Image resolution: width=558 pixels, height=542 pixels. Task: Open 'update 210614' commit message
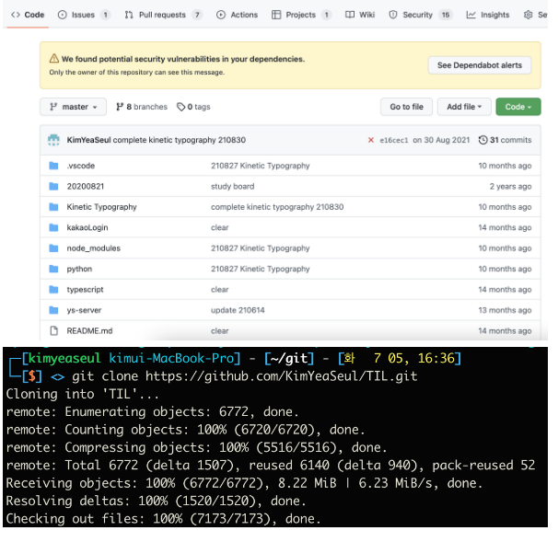(x=238, y=310)
